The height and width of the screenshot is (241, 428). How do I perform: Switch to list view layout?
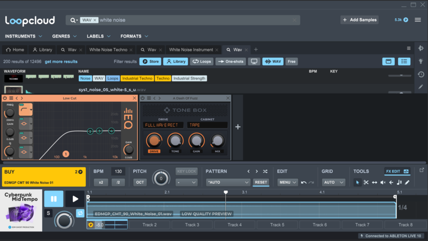405,61
